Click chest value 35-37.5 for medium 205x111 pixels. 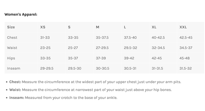(102, 37)
